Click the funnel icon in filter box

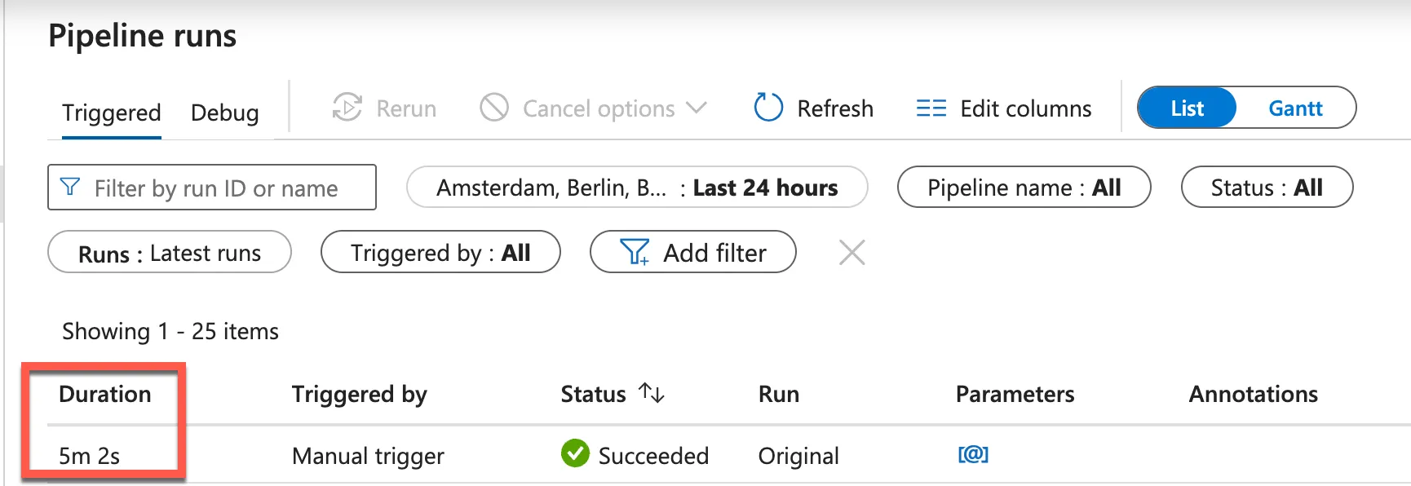pos(71,188)
